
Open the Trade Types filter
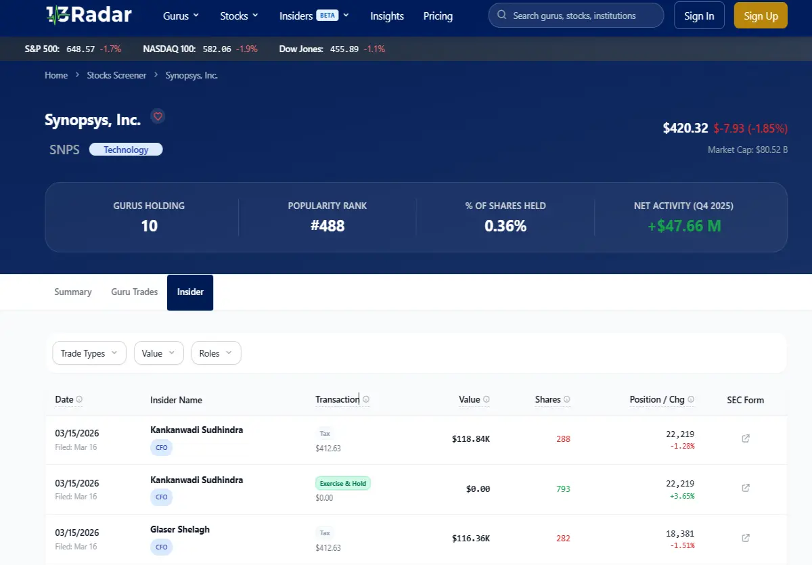pos(89,353)
